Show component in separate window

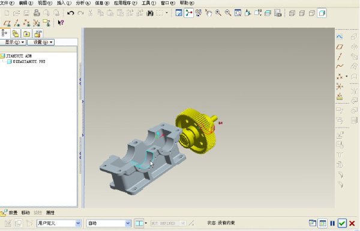click(x=313, y=223)
